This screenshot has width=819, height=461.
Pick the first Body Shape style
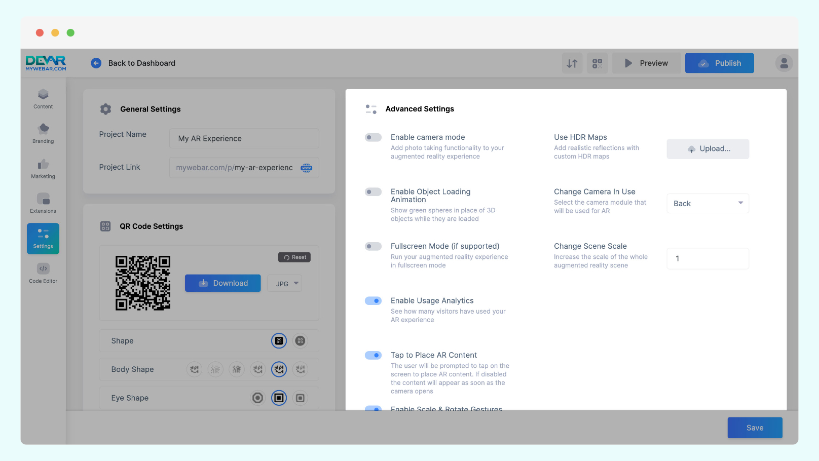pos(195,370)
